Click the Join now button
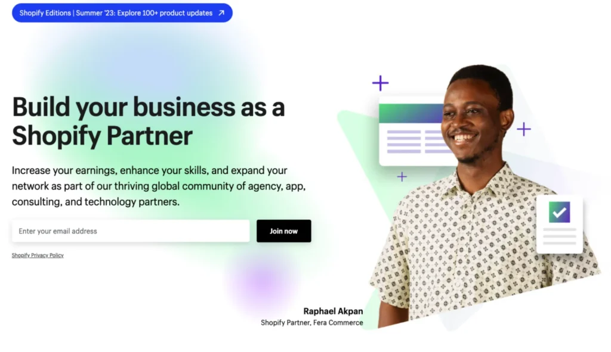Screen dimensions: 611x352 pos(283,231)
